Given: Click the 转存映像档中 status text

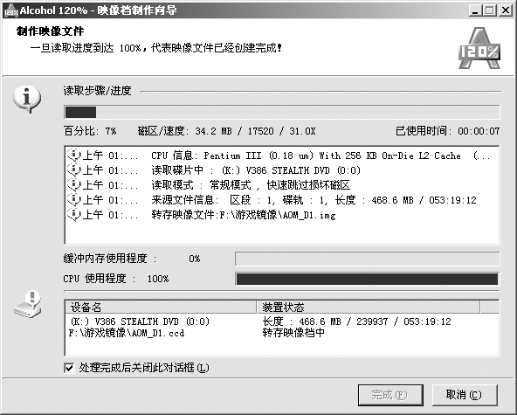Looking at the screenshot, I should (x=293, y=333).
